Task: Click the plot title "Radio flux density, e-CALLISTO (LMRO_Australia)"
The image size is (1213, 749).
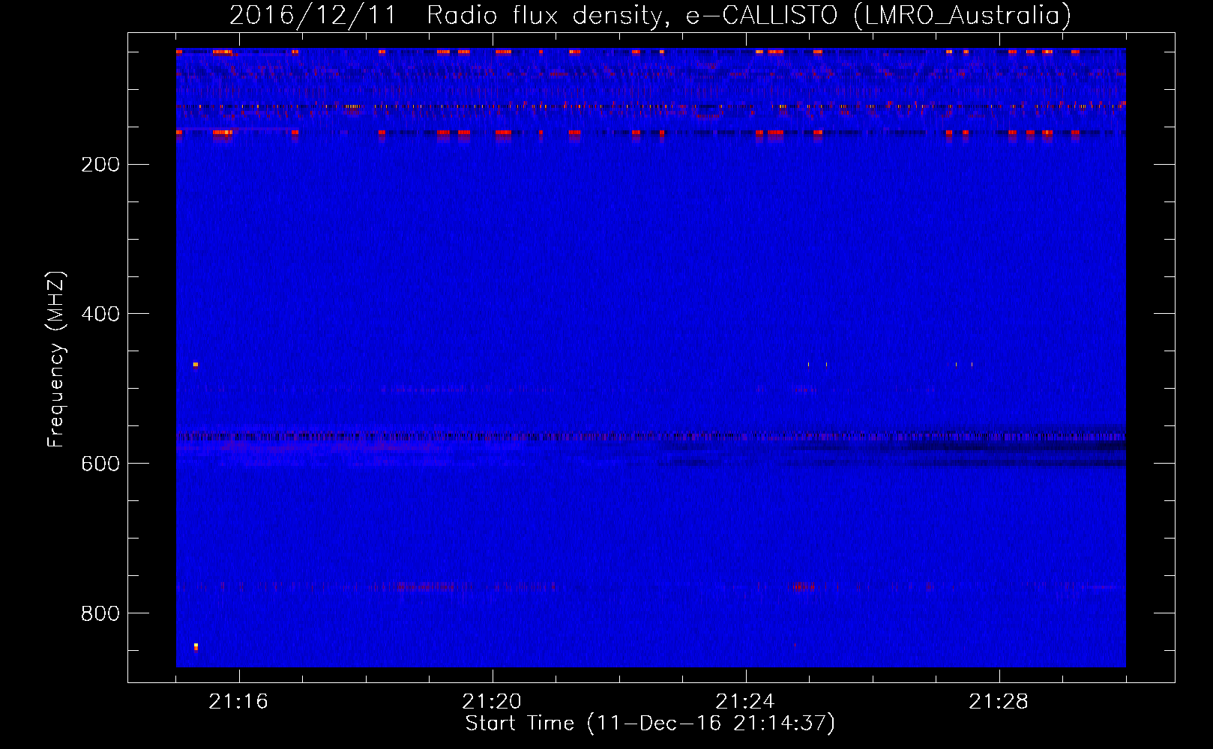Action: point(749,16)
